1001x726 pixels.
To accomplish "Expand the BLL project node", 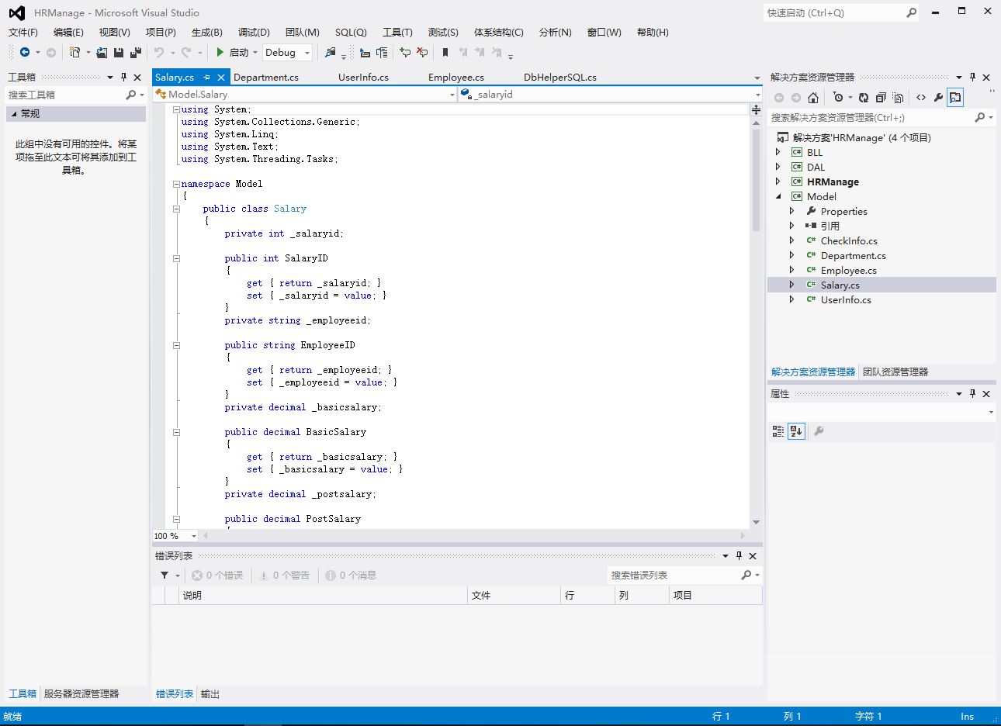I will click(778, 152).
